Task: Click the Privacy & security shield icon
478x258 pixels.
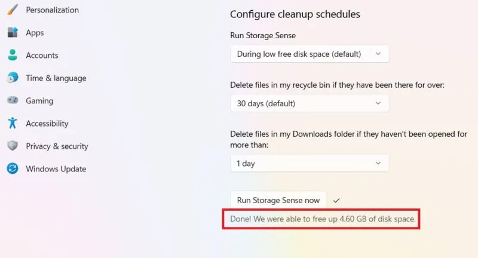Action: point(13,146)
